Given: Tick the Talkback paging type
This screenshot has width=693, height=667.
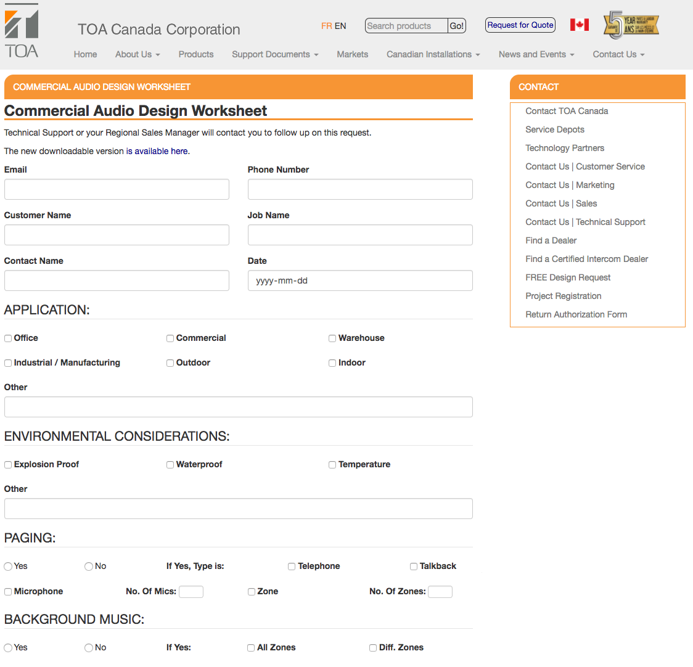Looking at the screenshot, I should [414, 567].
